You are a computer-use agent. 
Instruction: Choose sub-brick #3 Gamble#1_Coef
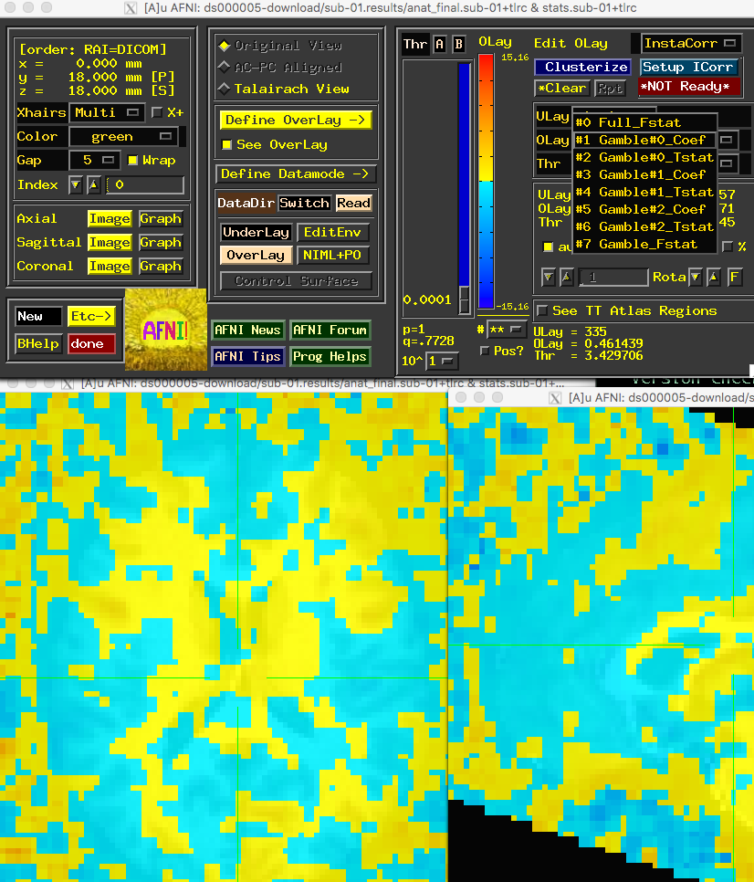(x=644, y=174)
